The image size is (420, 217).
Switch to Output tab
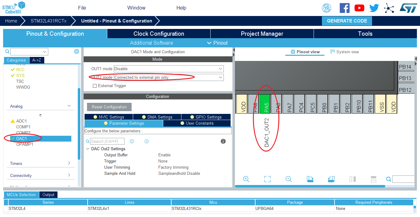pyautogui.click(x=48, y=195)
